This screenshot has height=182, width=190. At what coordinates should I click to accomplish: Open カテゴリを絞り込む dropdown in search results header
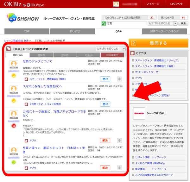[x=111, y=49]
